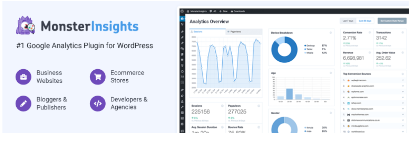411x141 pixels.
Task: Click the female legend color dot
Action: pos(305,127)
